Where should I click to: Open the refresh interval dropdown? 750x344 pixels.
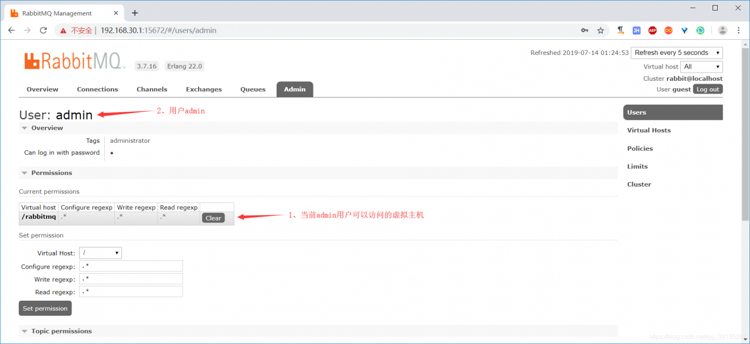[677, 53]
